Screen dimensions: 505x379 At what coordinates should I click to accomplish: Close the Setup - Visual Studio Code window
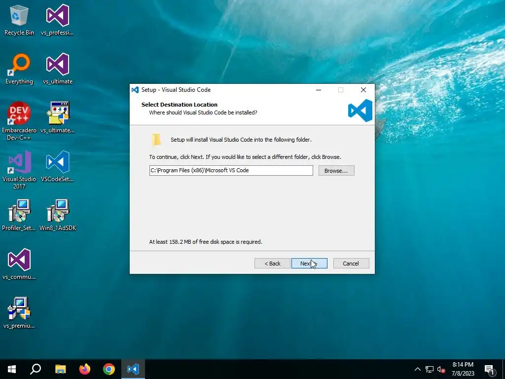[x=363, y=90]
